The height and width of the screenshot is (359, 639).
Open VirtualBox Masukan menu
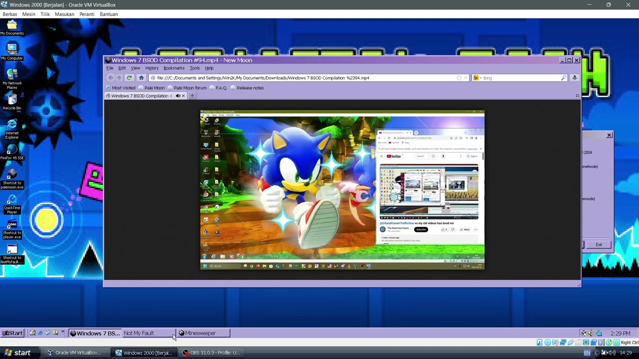pyautogui.click(x=64, y=14)
